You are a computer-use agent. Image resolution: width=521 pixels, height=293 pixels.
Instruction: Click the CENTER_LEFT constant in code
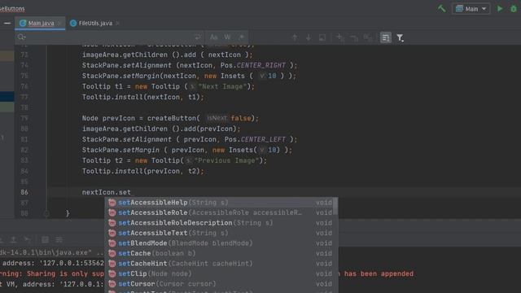[x=263, y=139]
